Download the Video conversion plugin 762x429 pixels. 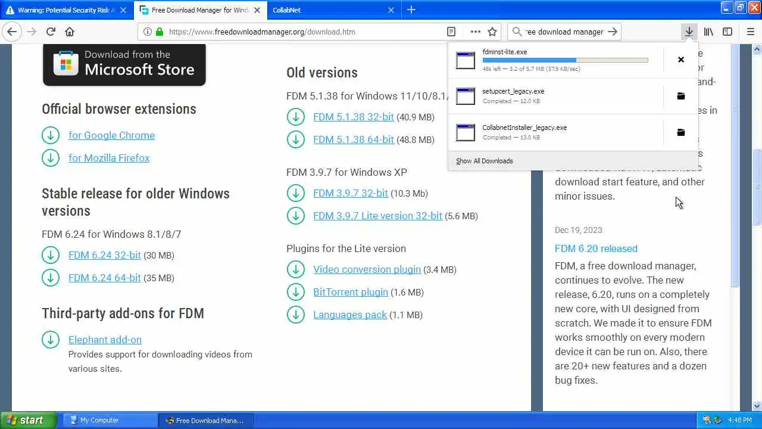367,269
